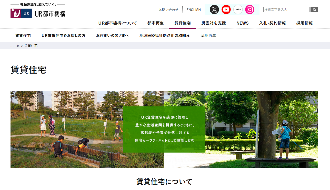
Task: Open UR都市機構について menu
Action: point(117,23)
